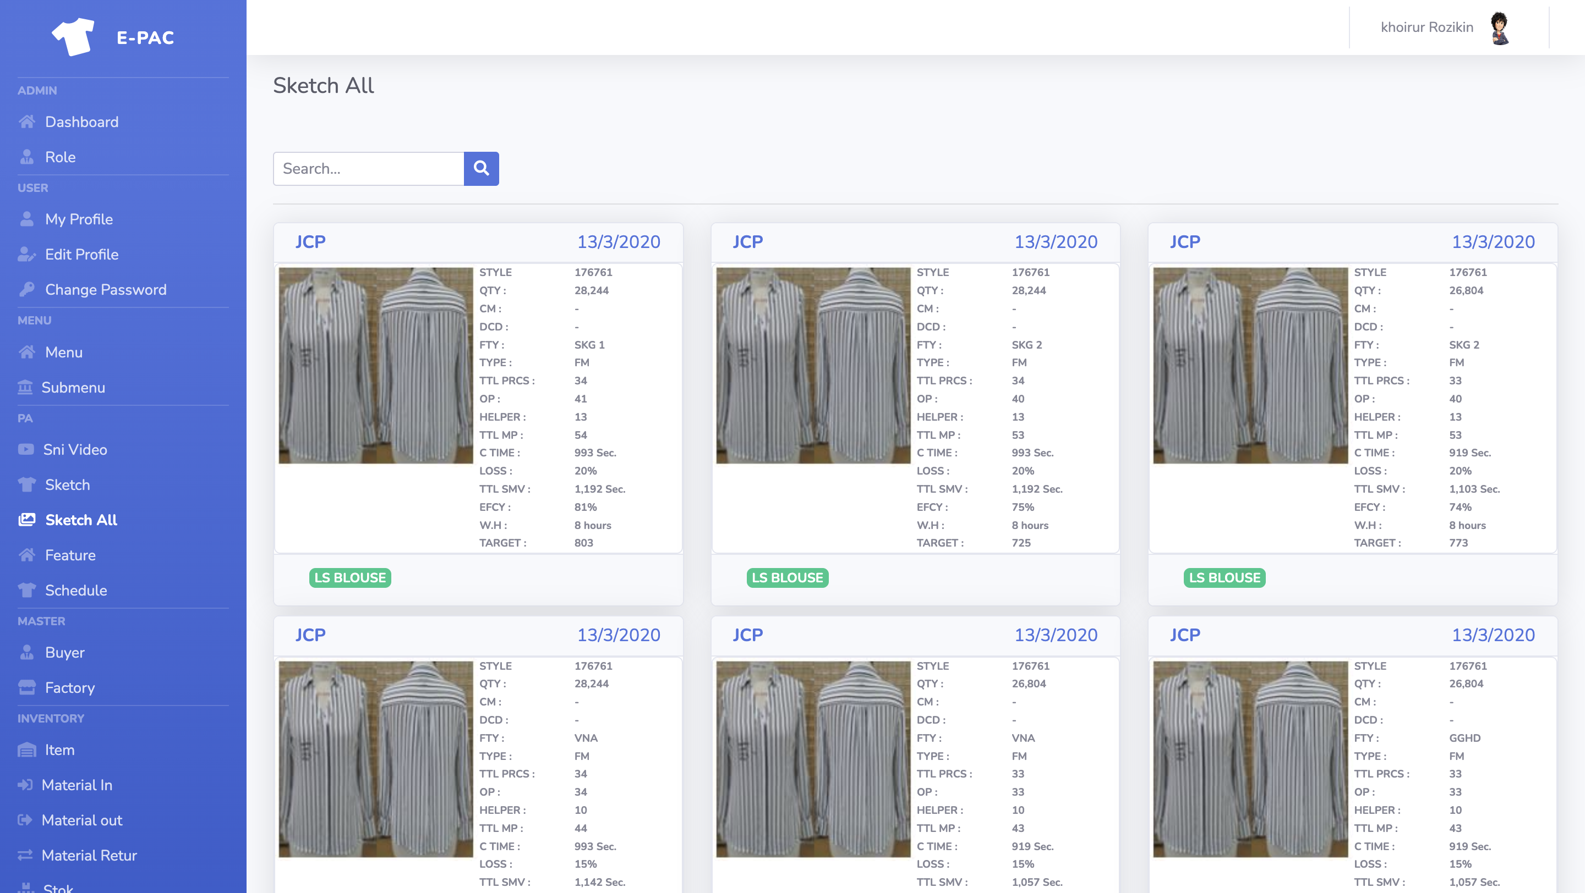This screenshot has height=893, width=1585.
Task: Click the Material In arrow icon
Action: click(25, 784)
